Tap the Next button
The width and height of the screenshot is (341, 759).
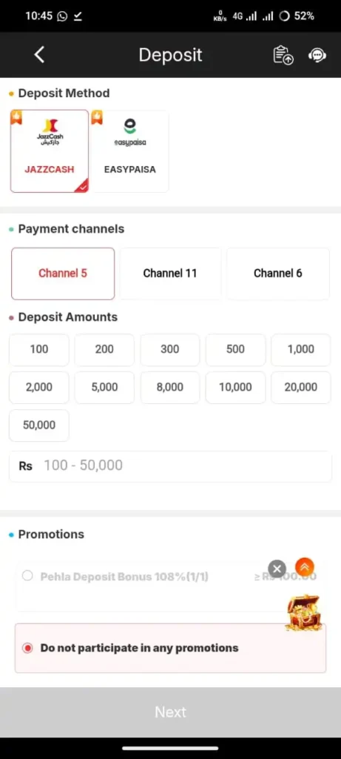(170, 712)
